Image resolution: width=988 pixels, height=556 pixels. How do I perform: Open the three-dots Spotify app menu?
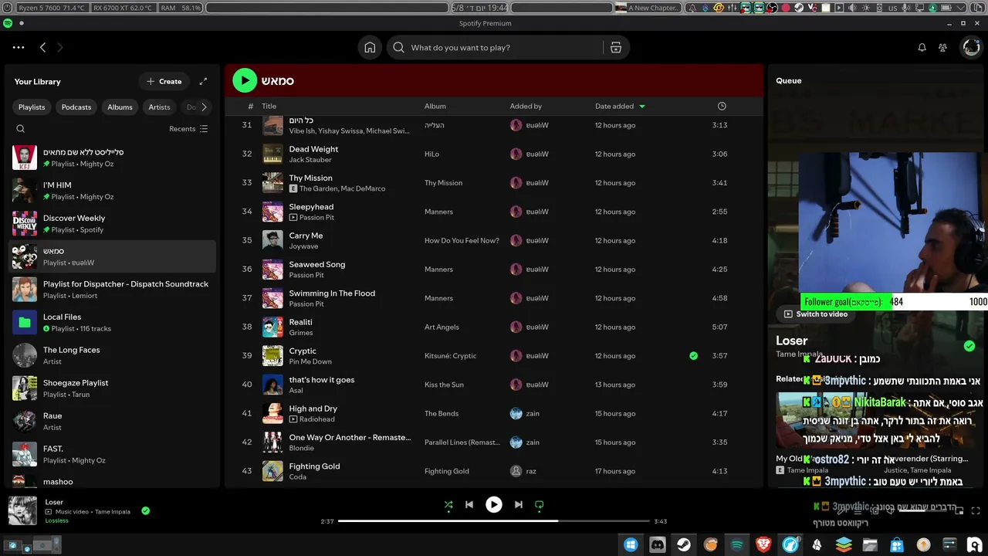(19, 47)
